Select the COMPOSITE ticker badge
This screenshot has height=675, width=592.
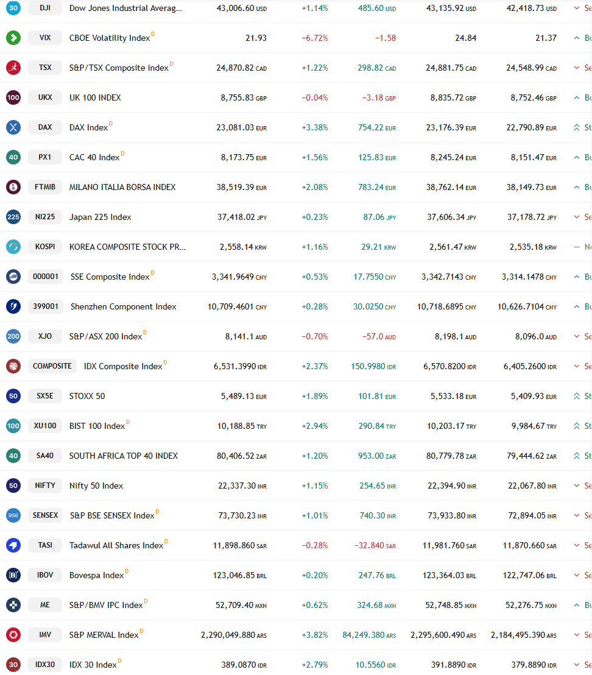(x=52, y=366)
